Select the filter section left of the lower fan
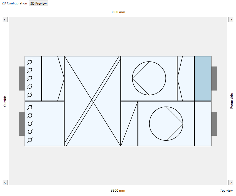This screenshot has height=196, width=236. pyautogui.click(x=129, y=124)
